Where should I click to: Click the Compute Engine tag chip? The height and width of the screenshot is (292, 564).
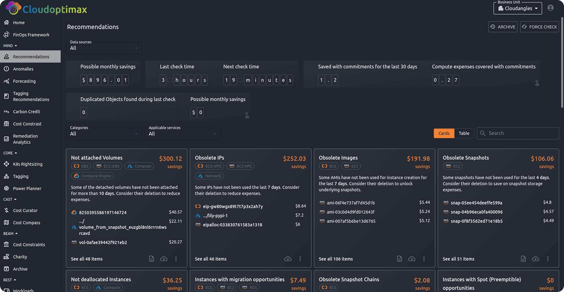coord(92,176)
